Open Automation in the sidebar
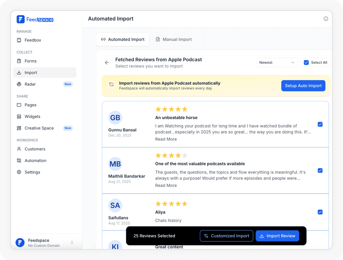 click(45, 161)
